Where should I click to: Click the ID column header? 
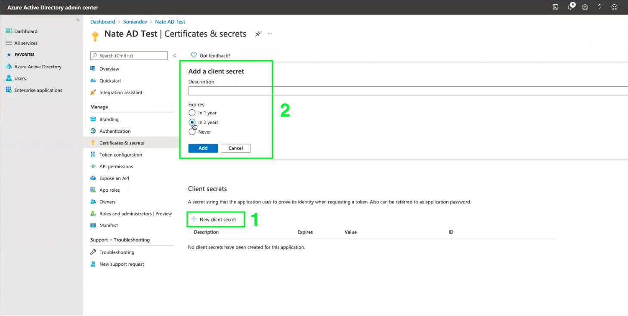tap(451, 232)
